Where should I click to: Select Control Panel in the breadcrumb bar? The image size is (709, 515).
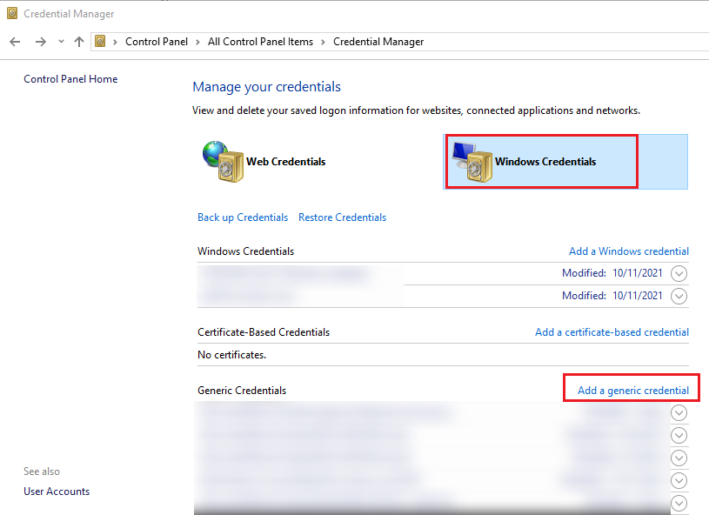pos(157,41)
